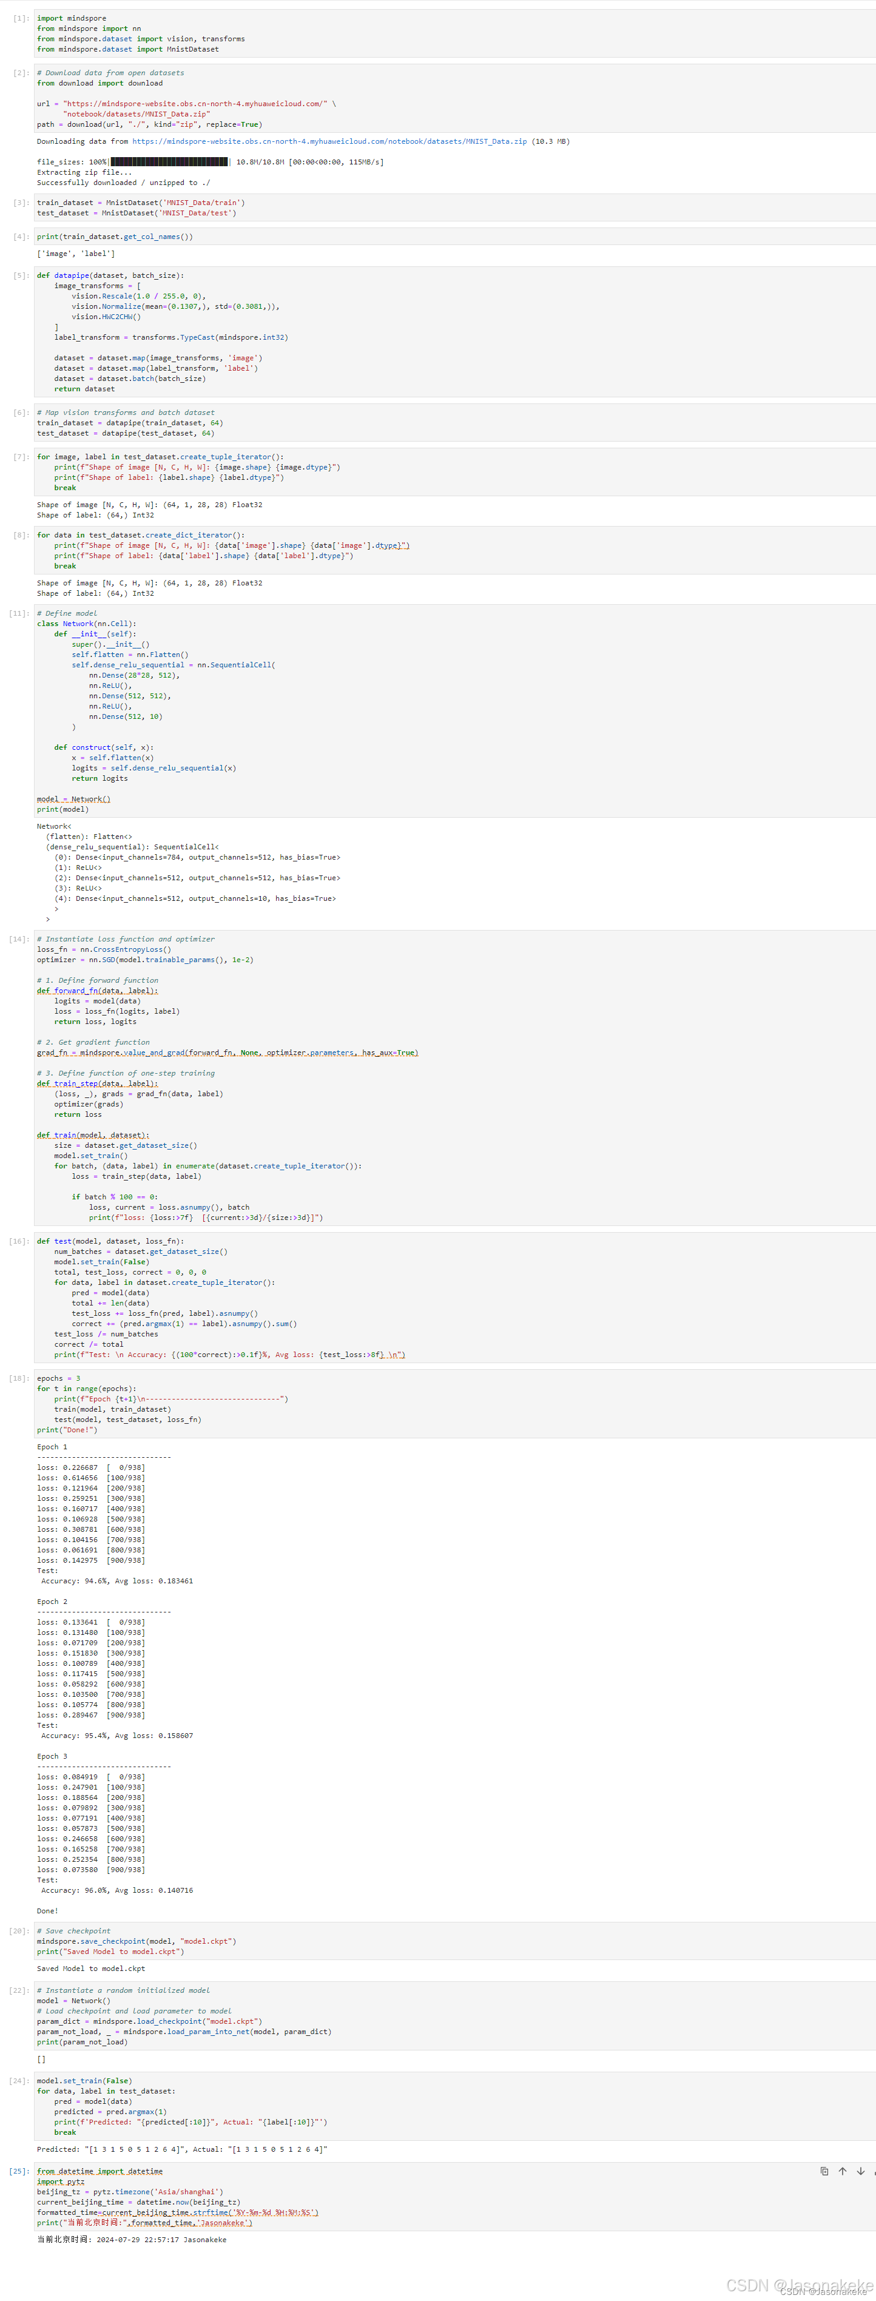Click 'Accuracy: 96.0%, Avg loss: 0.140716' output
The height and width of the screenshot is (2301, 876).
[117, 1890]
